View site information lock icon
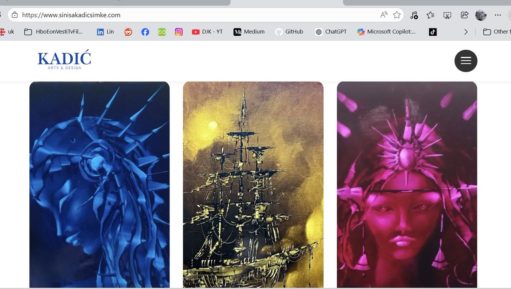 (x=15, y=15)
